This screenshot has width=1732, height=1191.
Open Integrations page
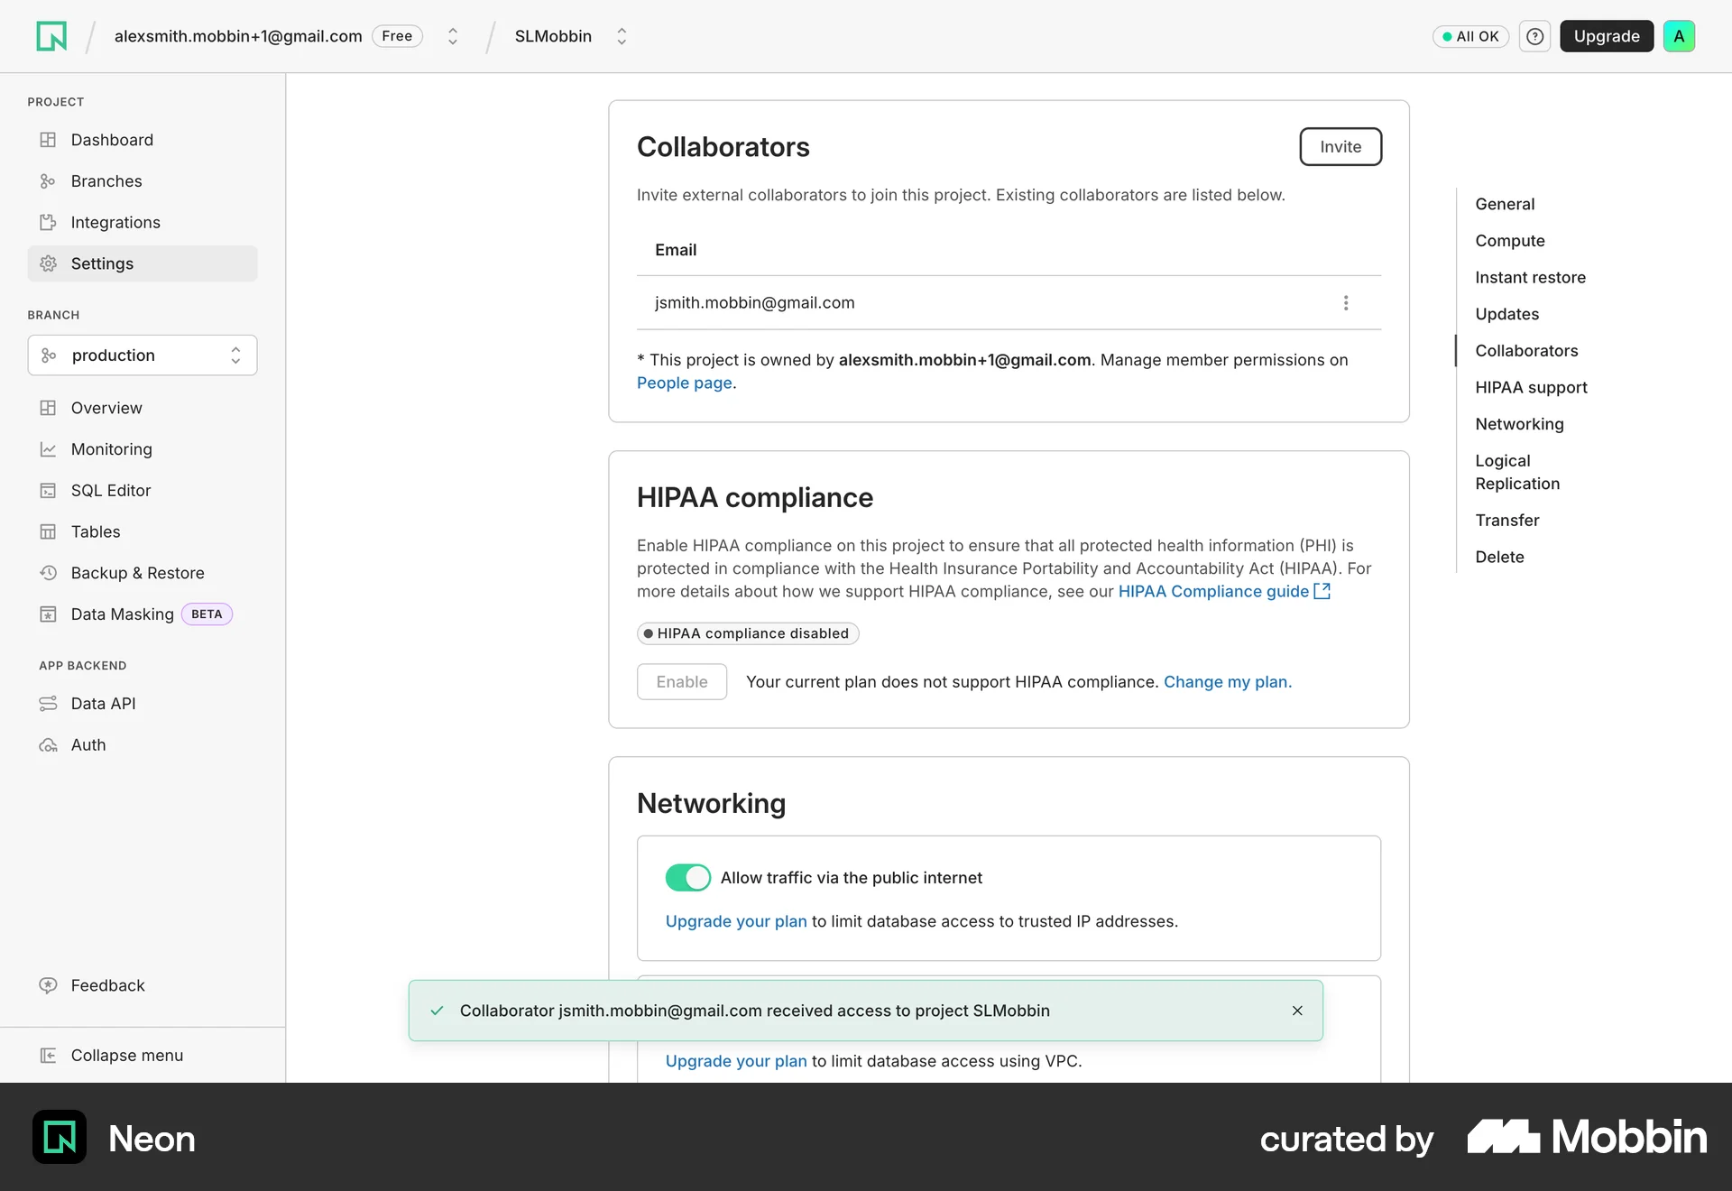(x=143, y=222)
